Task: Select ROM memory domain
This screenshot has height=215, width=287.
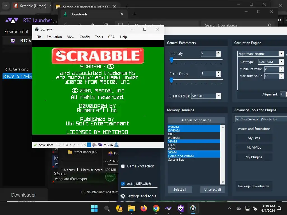Action: [x=194, y=149]
